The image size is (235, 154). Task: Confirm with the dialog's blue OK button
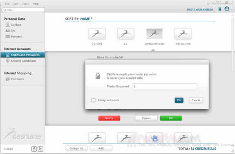[x=179, y=100]
